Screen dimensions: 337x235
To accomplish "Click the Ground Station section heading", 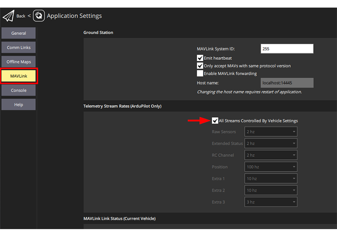I will [98, 32].
